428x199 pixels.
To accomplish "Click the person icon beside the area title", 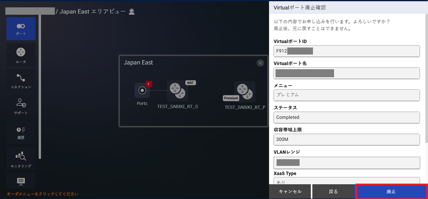I will (131, 11).
